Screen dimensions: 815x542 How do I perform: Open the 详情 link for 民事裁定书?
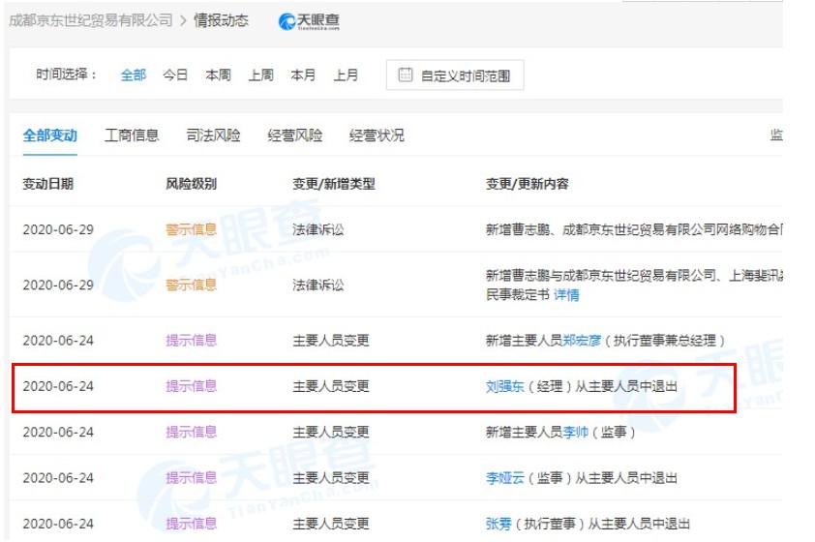click(566, 295)
